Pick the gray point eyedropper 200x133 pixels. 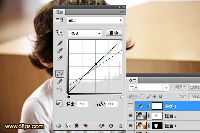tap(60, 51)
